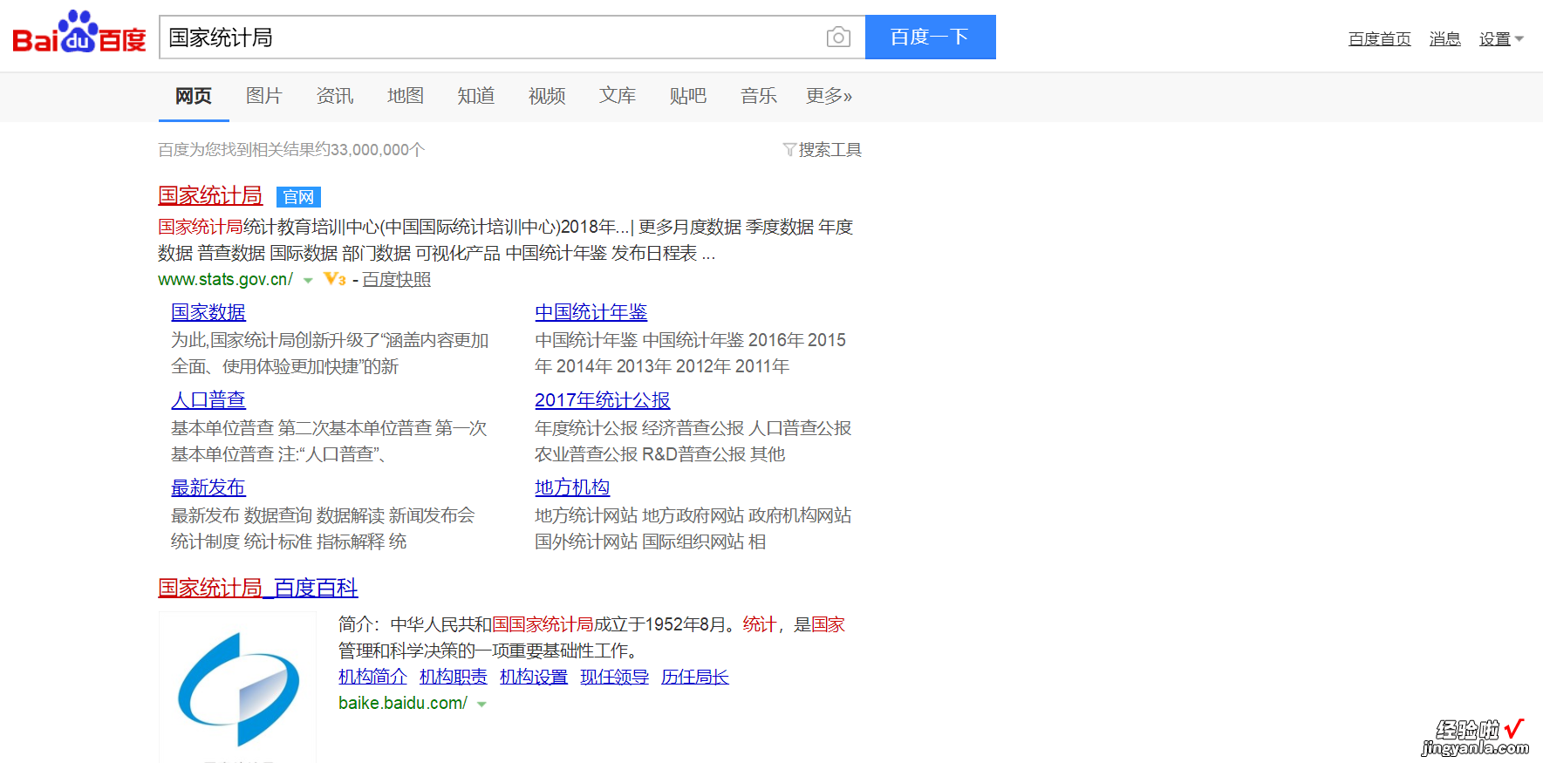This screenshot has height=763, width=1543.
Task: Click the result count text 33,000,000个
Action: (x=378, y=150)
